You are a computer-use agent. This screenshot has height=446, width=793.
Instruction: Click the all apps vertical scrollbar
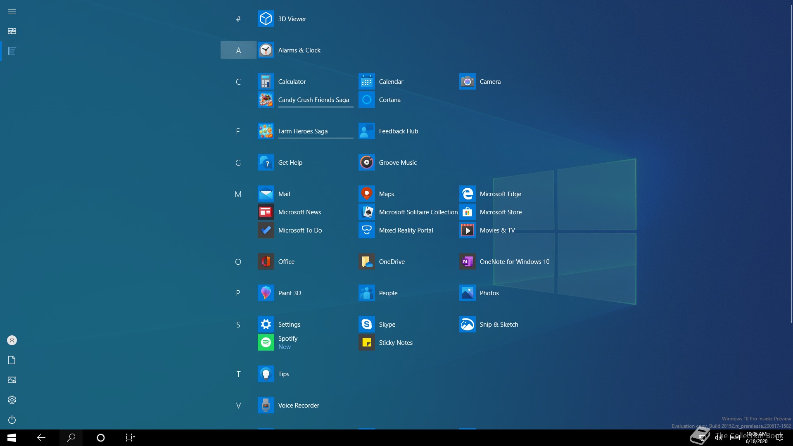click(x=791, y=163)
